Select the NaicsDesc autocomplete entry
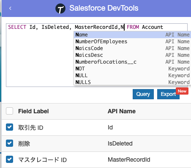This screenshot has width=191, height=168. point(132,55)
